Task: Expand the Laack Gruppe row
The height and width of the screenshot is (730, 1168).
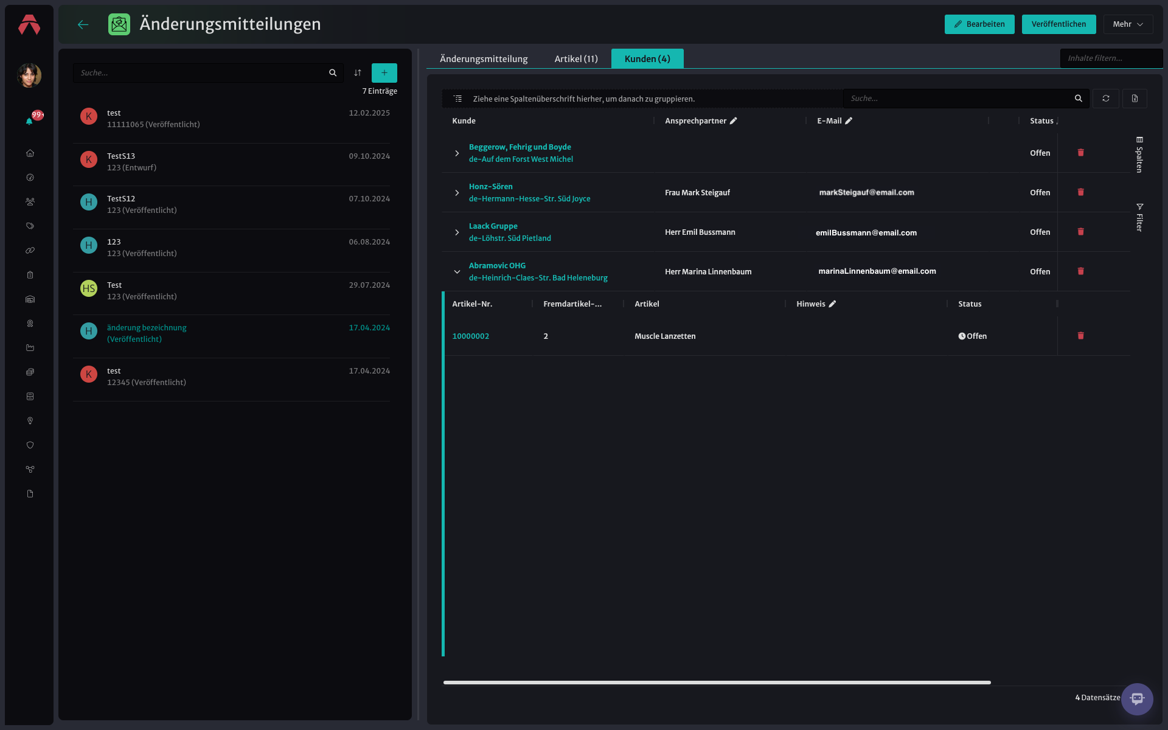Action: tap(457, 232)
